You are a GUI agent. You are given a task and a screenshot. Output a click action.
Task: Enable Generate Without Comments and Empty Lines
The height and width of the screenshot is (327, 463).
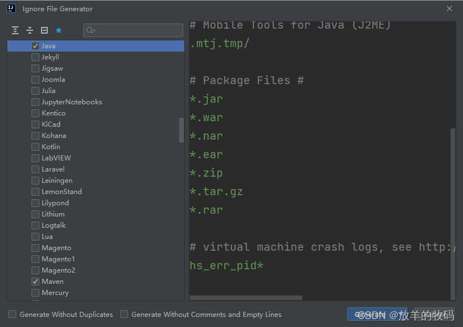pos(124,315)
